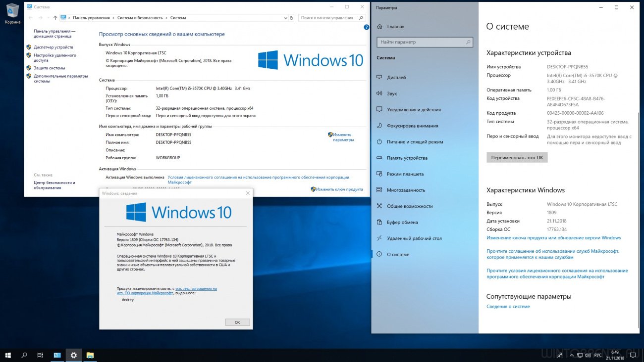Click OK in the Windows about dialog
The width and height of the screenshot is (644, 362).
[x=237, y=322]
